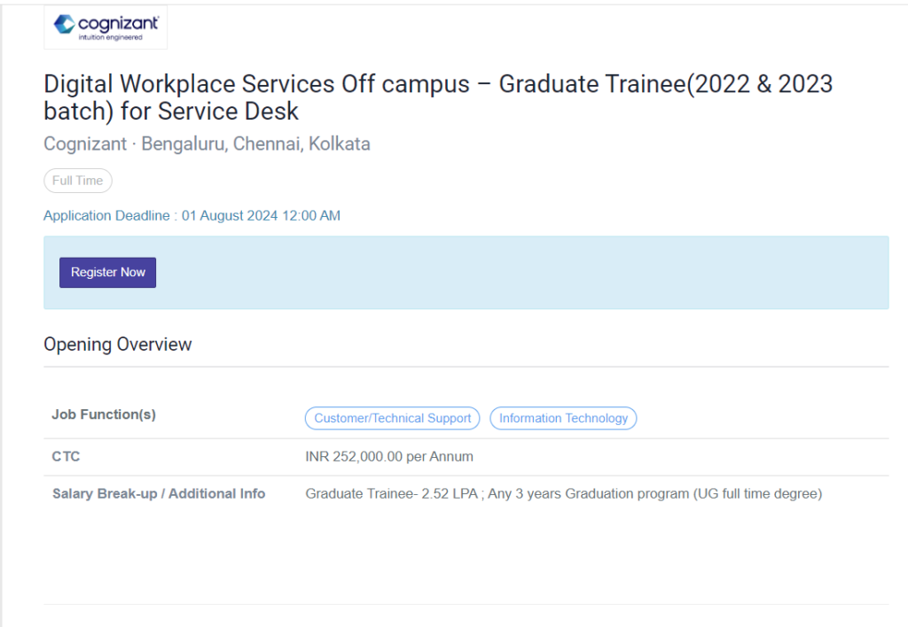Click the CTC value INR 252,000.00
This screenshot has height=627, width=908.
click(x=389, y=456)
